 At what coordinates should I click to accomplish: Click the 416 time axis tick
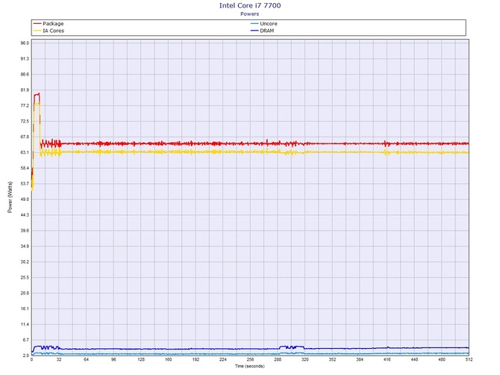click(x=387, y=359)
